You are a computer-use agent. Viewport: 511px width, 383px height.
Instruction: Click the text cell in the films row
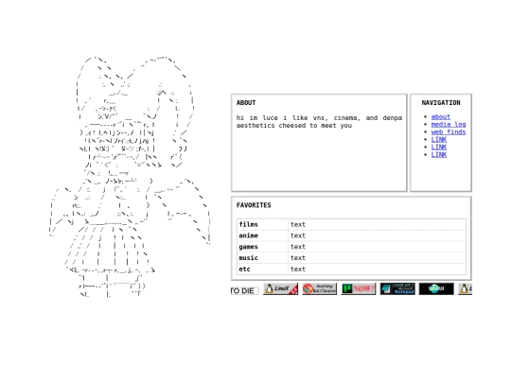[377, 224]
